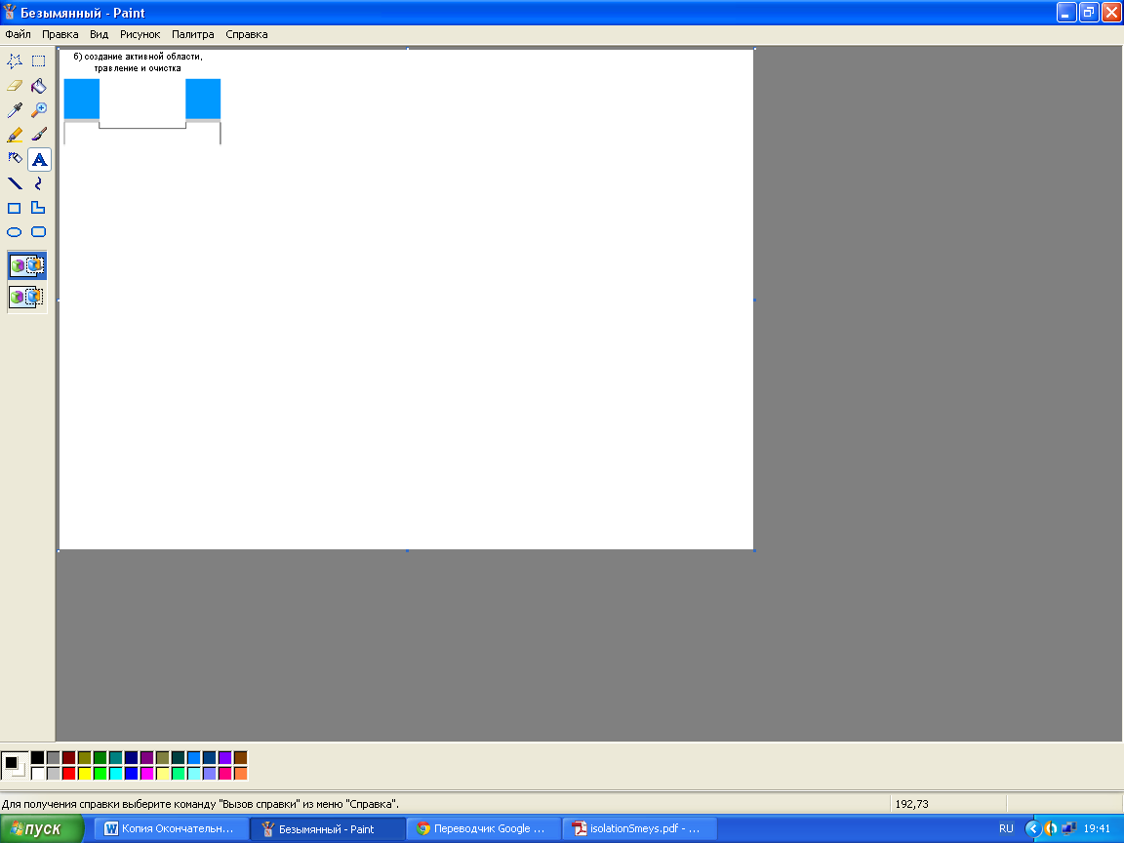This screenshot has height=843, width=1124.
Task: Choose yellow swatch in palette
Action: pos(85,774)
